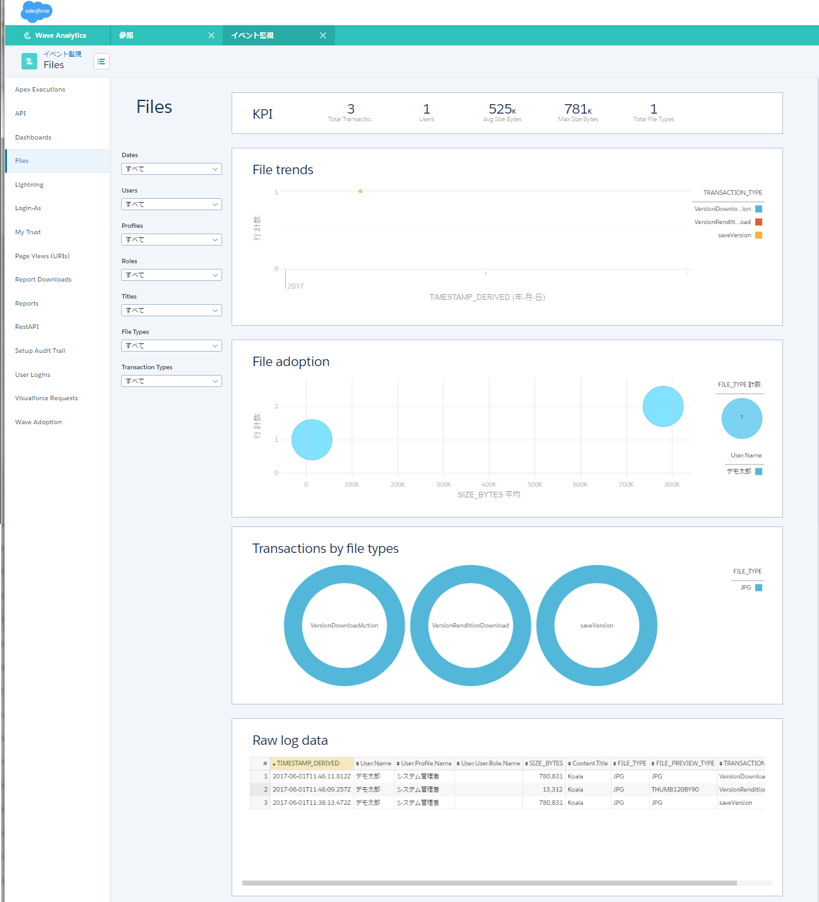
Task: Open Visualforce Requests in sidebar
Action: pyautogui.click(x=57, y=398)
